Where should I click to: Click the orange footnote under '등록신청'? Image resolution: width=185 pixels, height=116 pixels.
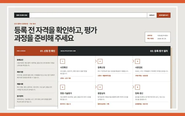[x=104, y=76]
